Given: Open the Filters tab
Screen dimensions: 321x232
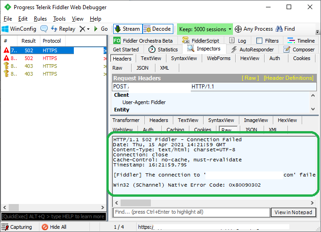Looking at the screenshot, I should [x=268, y=41].
